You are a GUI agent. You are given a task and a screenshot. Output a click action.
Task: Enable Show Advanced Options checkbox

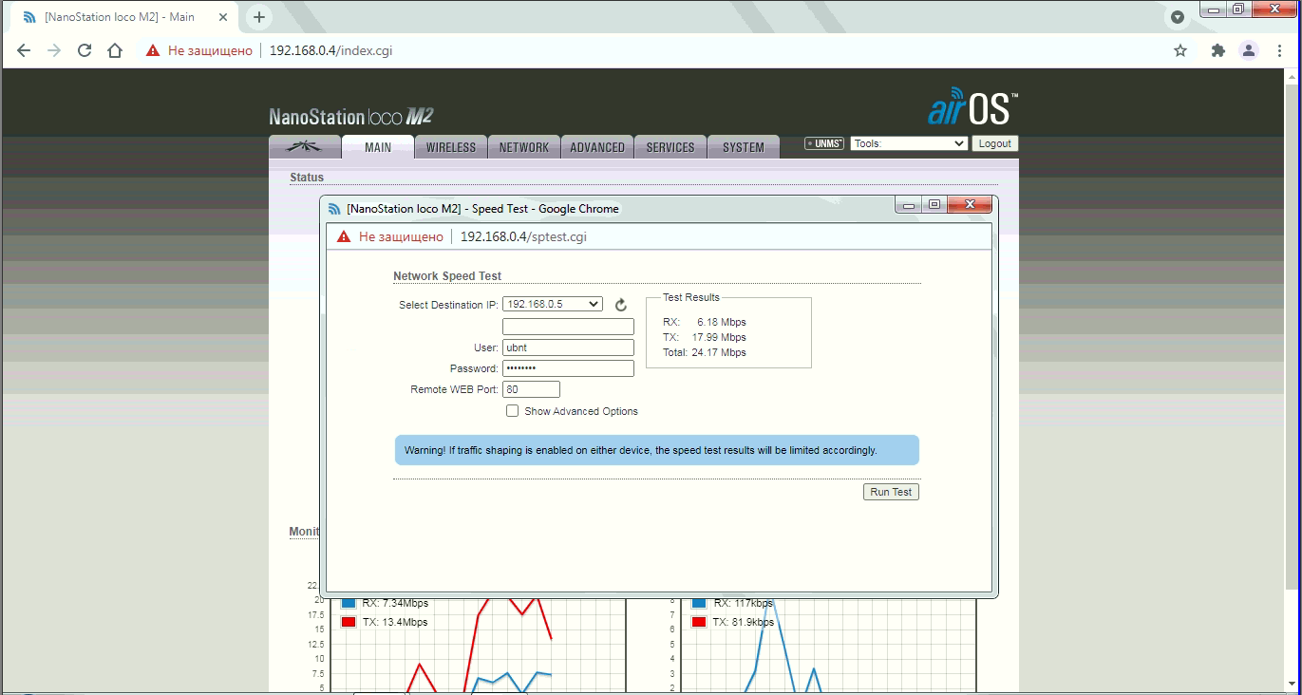512,411
